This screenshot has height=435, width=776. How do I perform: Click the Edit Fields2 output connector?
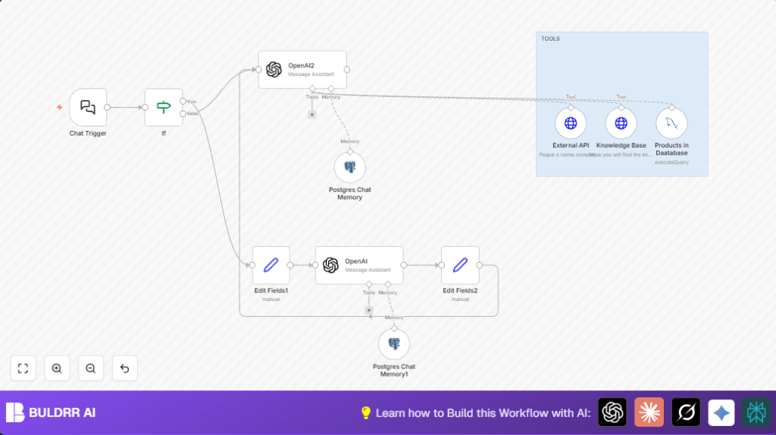(480, 265)
